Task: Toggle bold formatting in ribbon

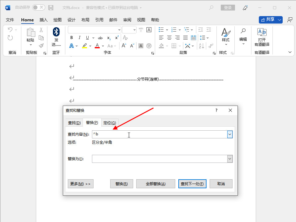Action: pos(72,38)
